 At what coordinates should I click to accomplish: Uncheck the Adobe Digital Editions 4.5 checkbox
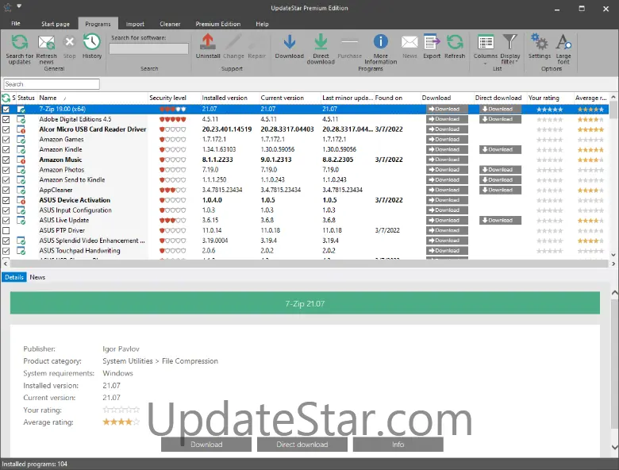point(6,119)
